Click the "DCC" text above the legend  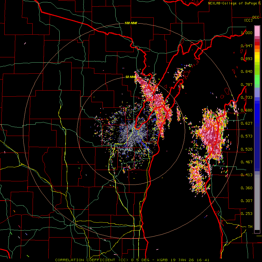[x=256, y=17]
